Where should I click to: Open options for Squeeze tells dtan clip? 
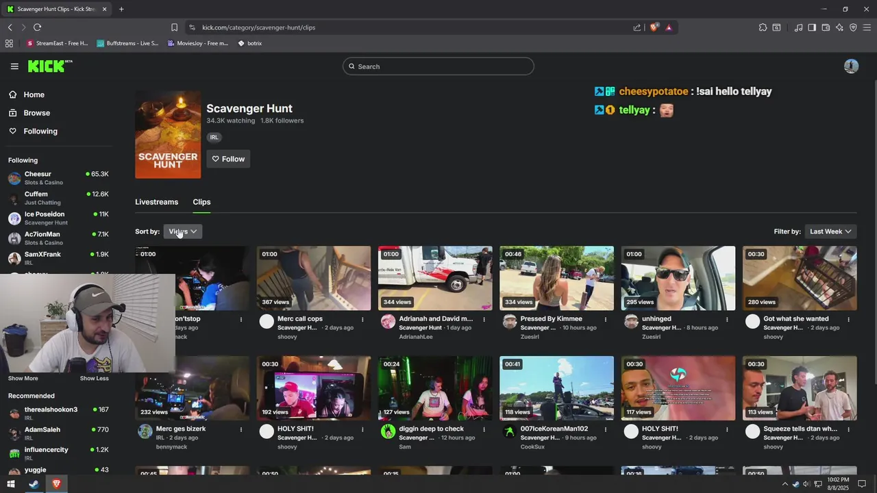pos(848,429)
